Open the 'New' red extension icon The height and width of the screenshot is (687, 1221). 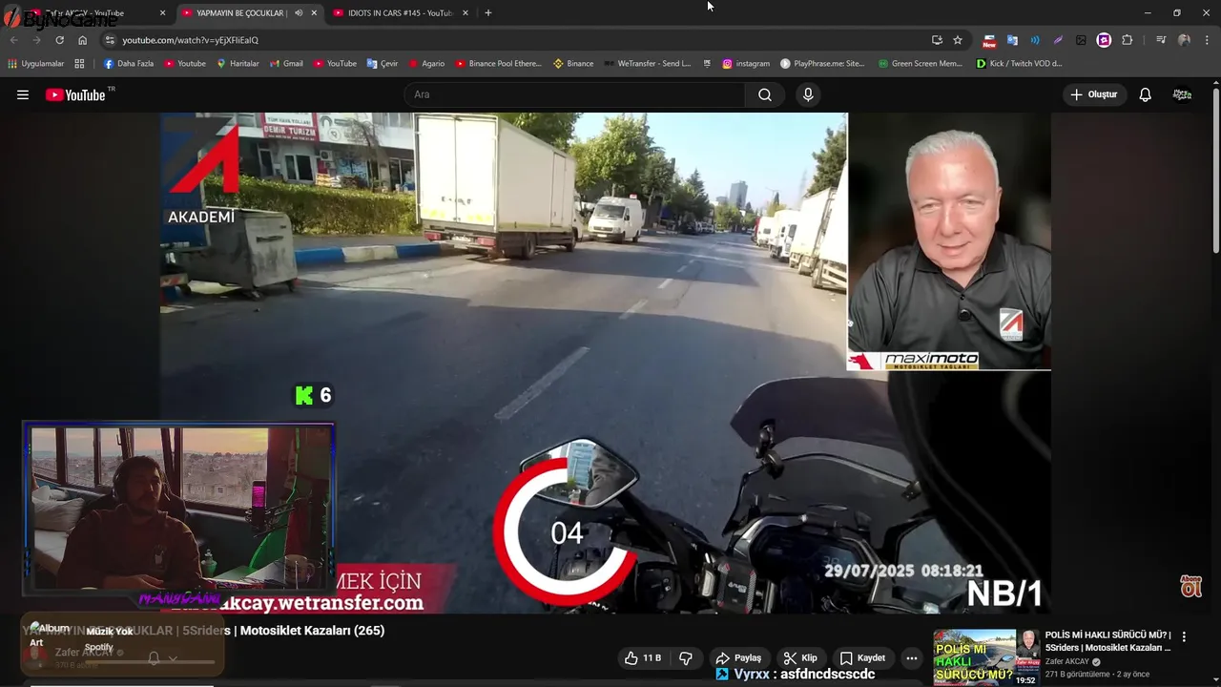click(x=989, y=40)
